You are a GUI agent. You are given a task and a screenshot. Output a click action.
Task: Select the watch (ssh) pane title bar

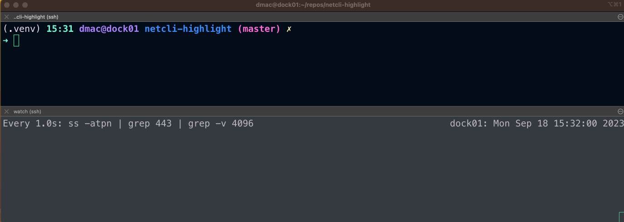pyautogui.click(x=312, y=111)
